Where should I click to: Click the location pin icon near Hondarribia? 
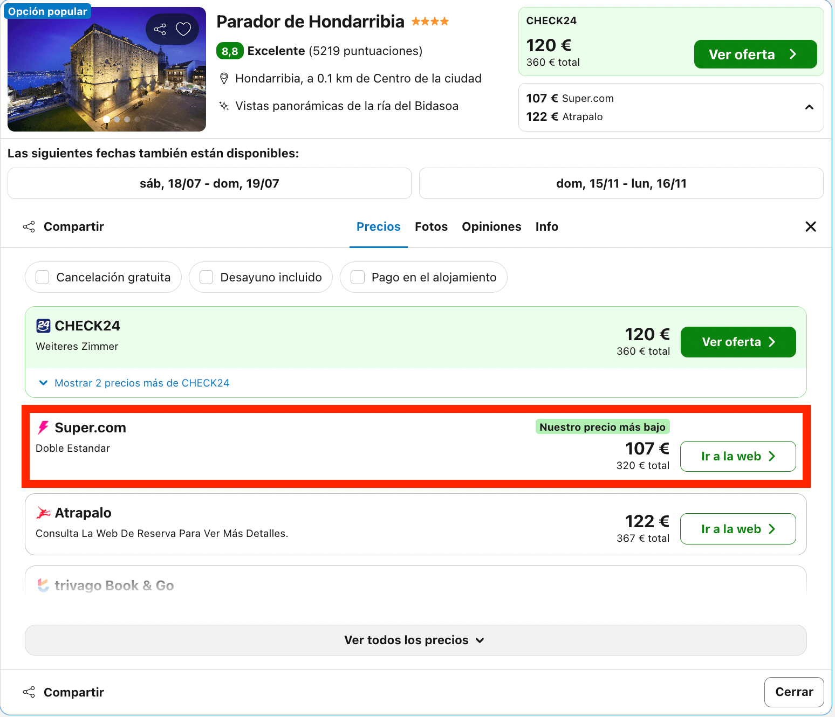click(x=224, y=79)
